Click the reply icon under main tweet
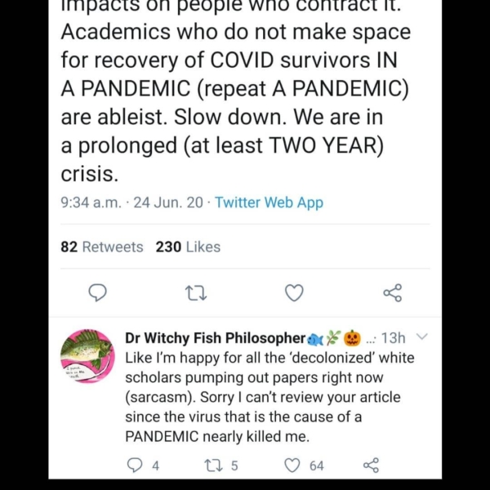 coord(97,292)
